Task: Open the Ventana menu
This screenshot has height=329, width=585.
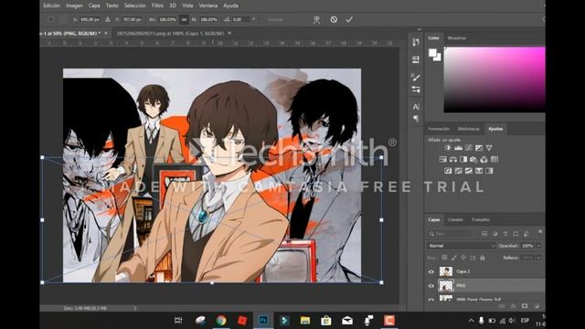Action: click(x=208, y=5)
